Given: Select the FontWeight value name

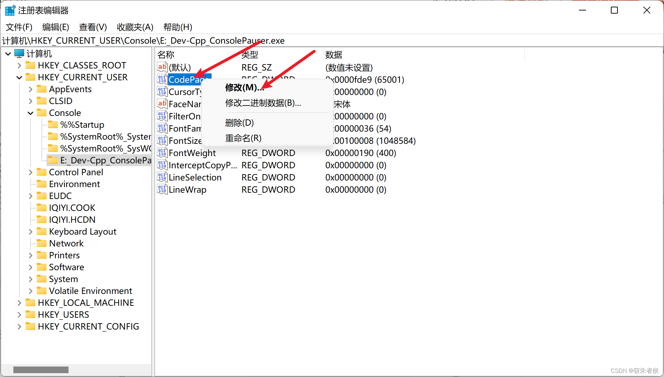Looking at the screenshot, I should pos(192,153).
